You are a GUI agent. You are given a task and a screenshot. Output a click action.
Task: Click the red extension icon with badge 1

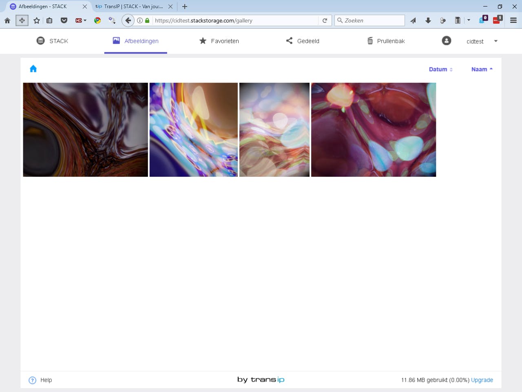click(497, 20)
